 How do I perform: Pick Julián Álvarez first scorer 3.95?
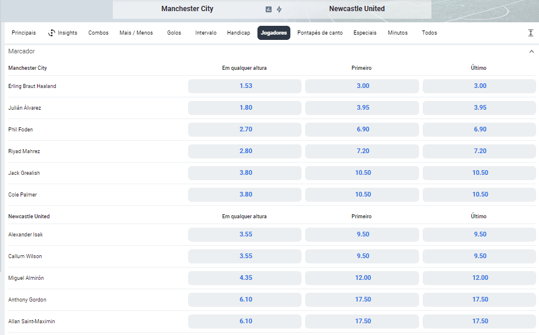click(362, 108)
